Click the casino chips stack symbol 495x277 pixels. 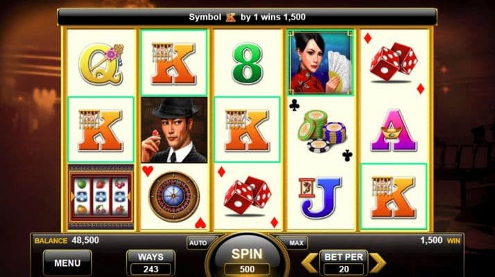[321, 131]
